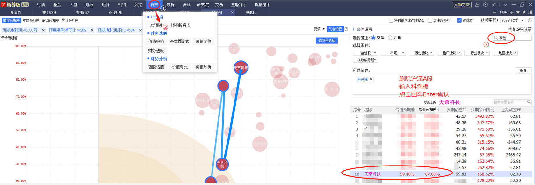Image resolution: width=535 pixels, height=185 pixels.
Task: Open 预测季度 2022年2季 dropdown
Action: [x=512, y=20]
